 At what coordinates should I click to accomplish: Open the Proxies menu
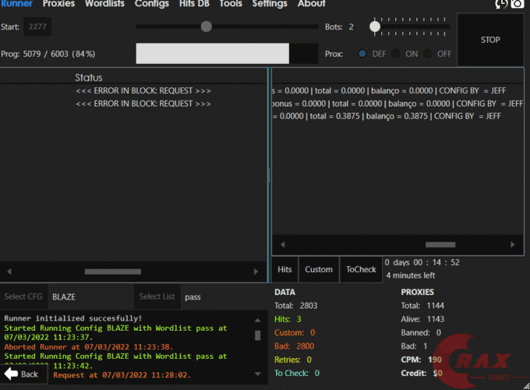tap(59, 4)
